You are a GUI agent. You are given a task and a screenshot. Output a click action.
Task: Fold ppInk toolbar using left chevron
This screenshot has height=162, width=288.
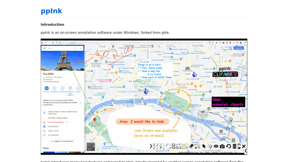click(x=151, y=146)
